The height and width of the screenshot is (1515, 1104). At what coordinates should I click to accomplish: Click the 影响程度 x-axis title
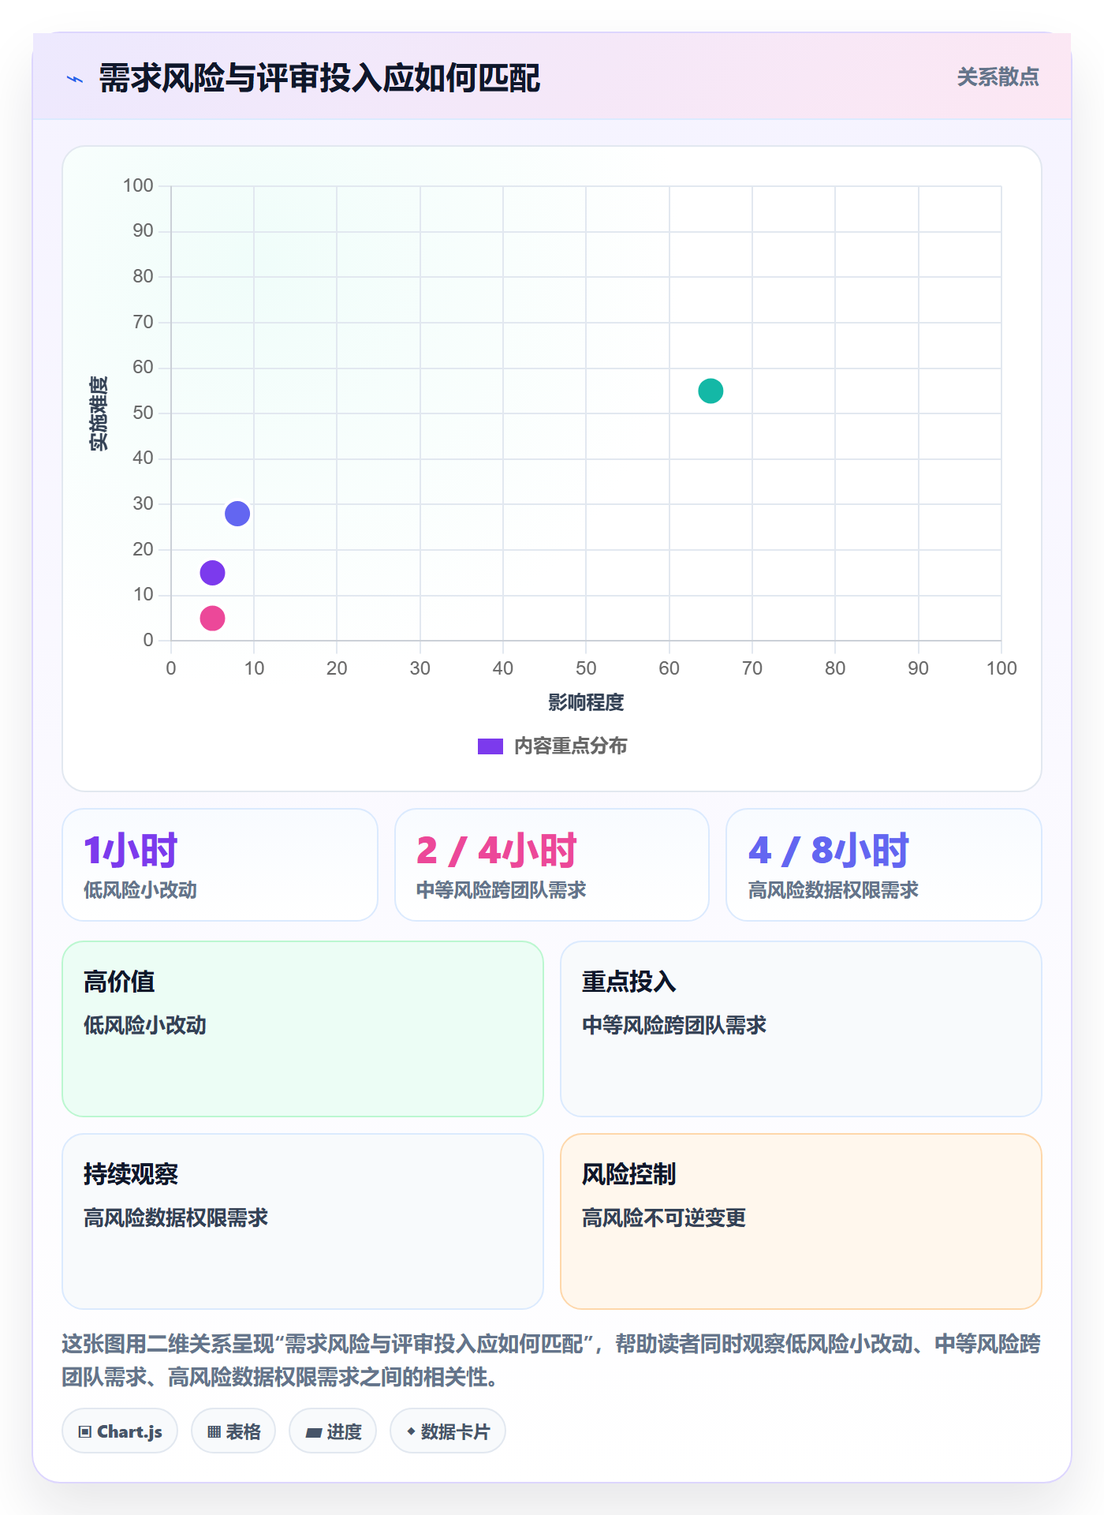586,702
